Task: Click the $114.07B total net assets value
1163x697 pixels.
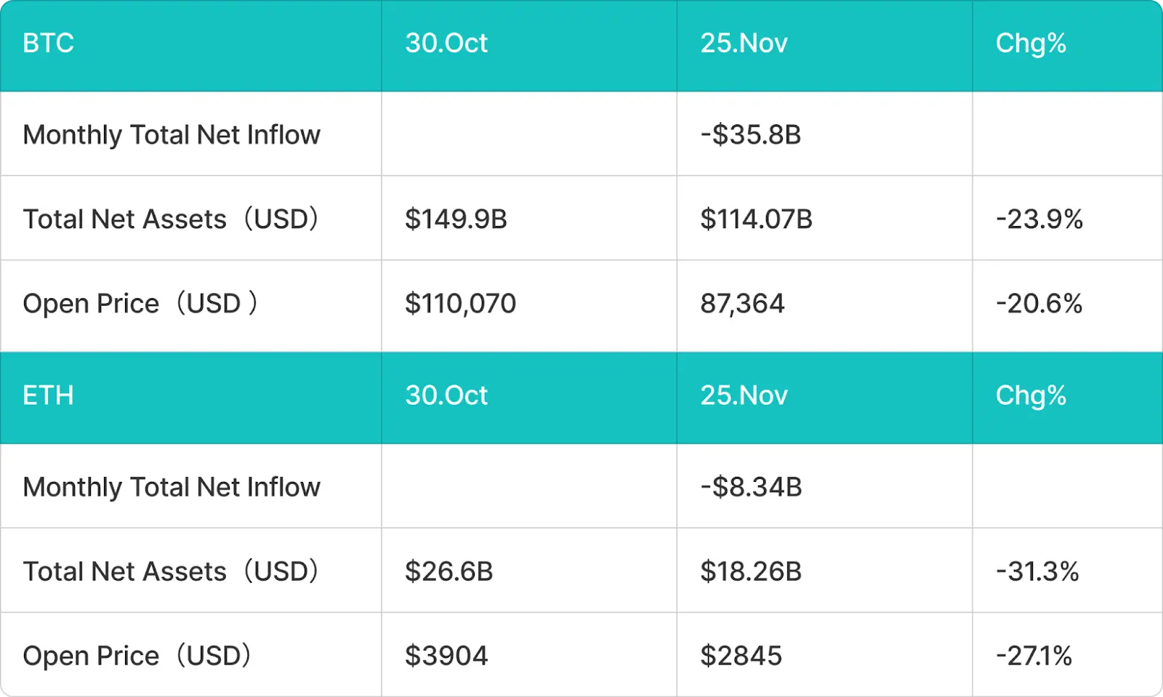Action: pos(756,219)
